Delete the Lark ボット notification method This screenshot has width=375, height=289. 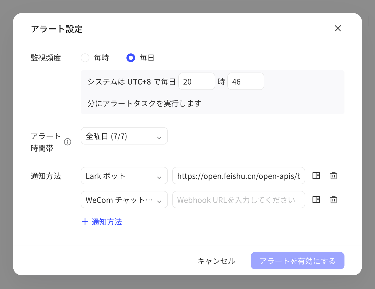[334, 176]
